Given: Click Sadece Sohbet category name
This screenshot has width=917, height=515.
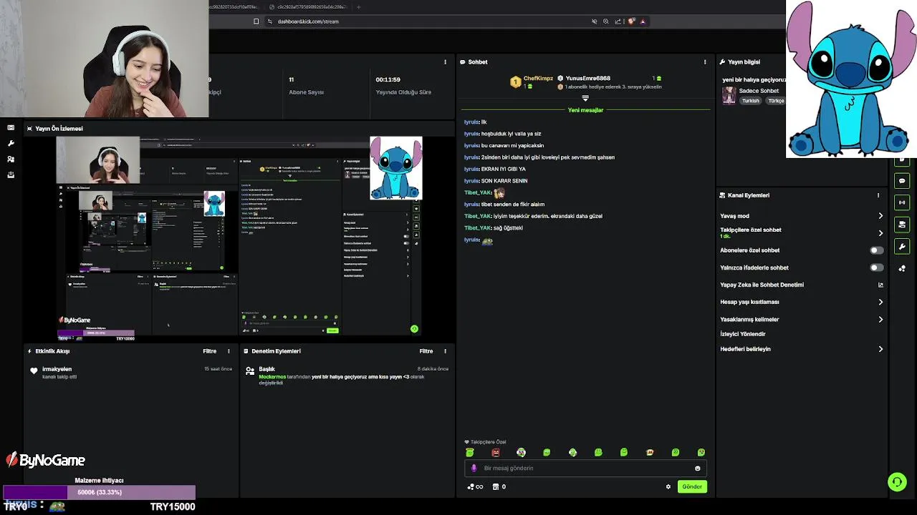Looking at the screenshot, I should (759, 91).
